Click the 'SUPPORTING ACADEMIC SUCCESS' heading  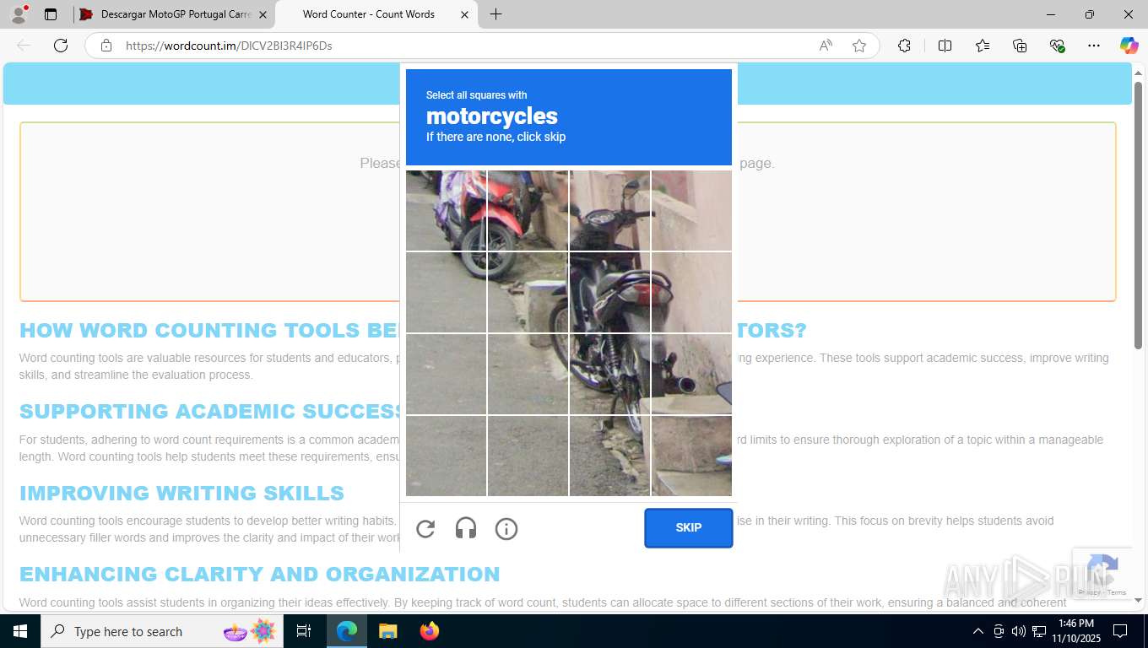coord(209,411)
